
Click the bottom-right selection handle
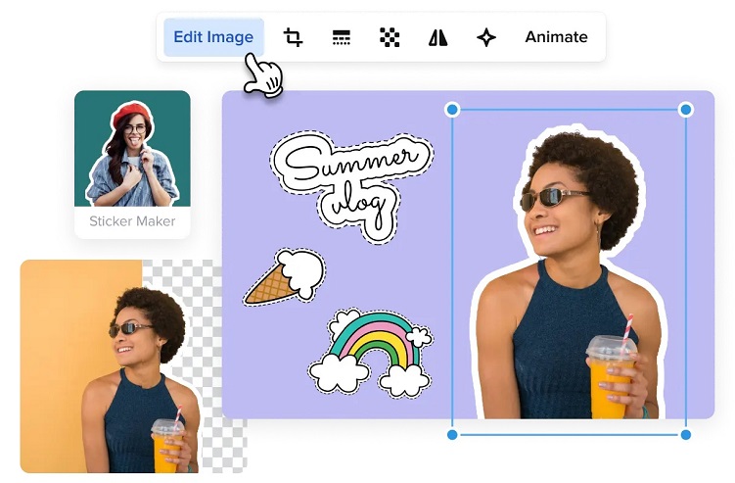point(685,434)
